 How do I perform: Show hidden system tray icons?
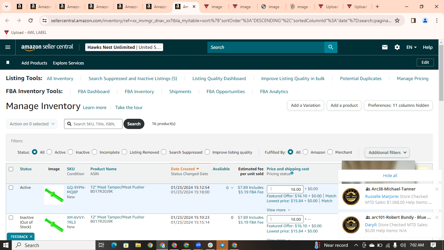(x=356, y=245)
